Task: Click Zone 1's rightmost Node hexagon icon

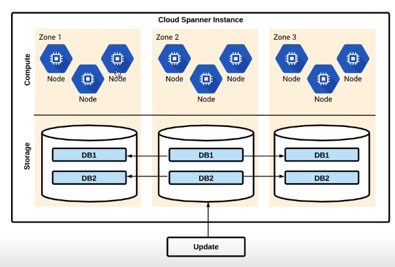Action: coord(118,59)
